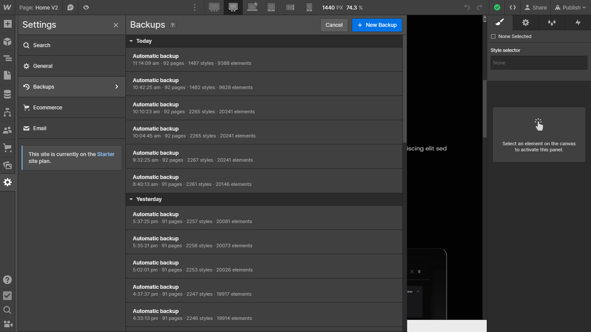Screen dimensions: 591x332
Task: Open the Starter site plan link
Action: pyautogui.click(x=106, y=153)
